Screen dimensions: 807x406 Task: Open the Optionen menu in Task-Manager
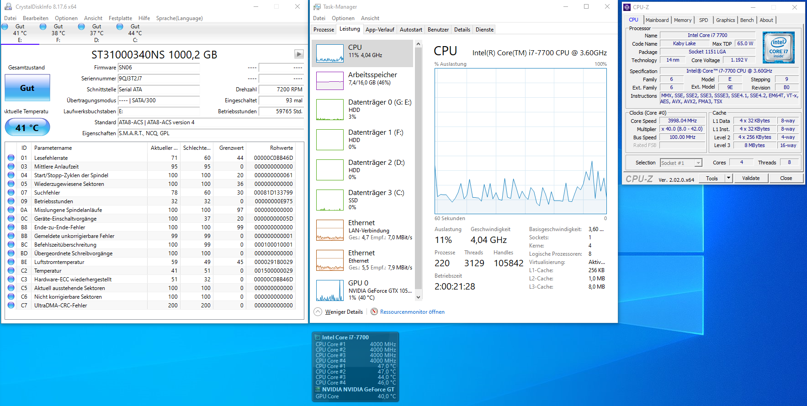(343, 18)
